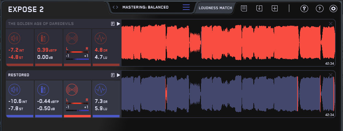Toggle the F filter button on Golden Age track
This screenshot has width=343, height=131.
pos(113,24)
